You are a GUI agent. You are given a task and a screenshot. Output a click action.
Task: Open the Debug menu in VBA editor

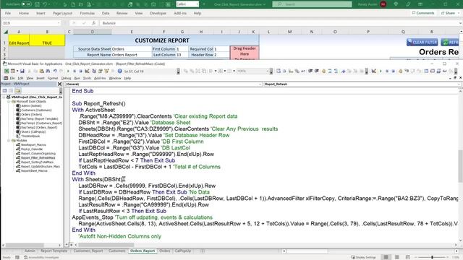tap(66, 78)
